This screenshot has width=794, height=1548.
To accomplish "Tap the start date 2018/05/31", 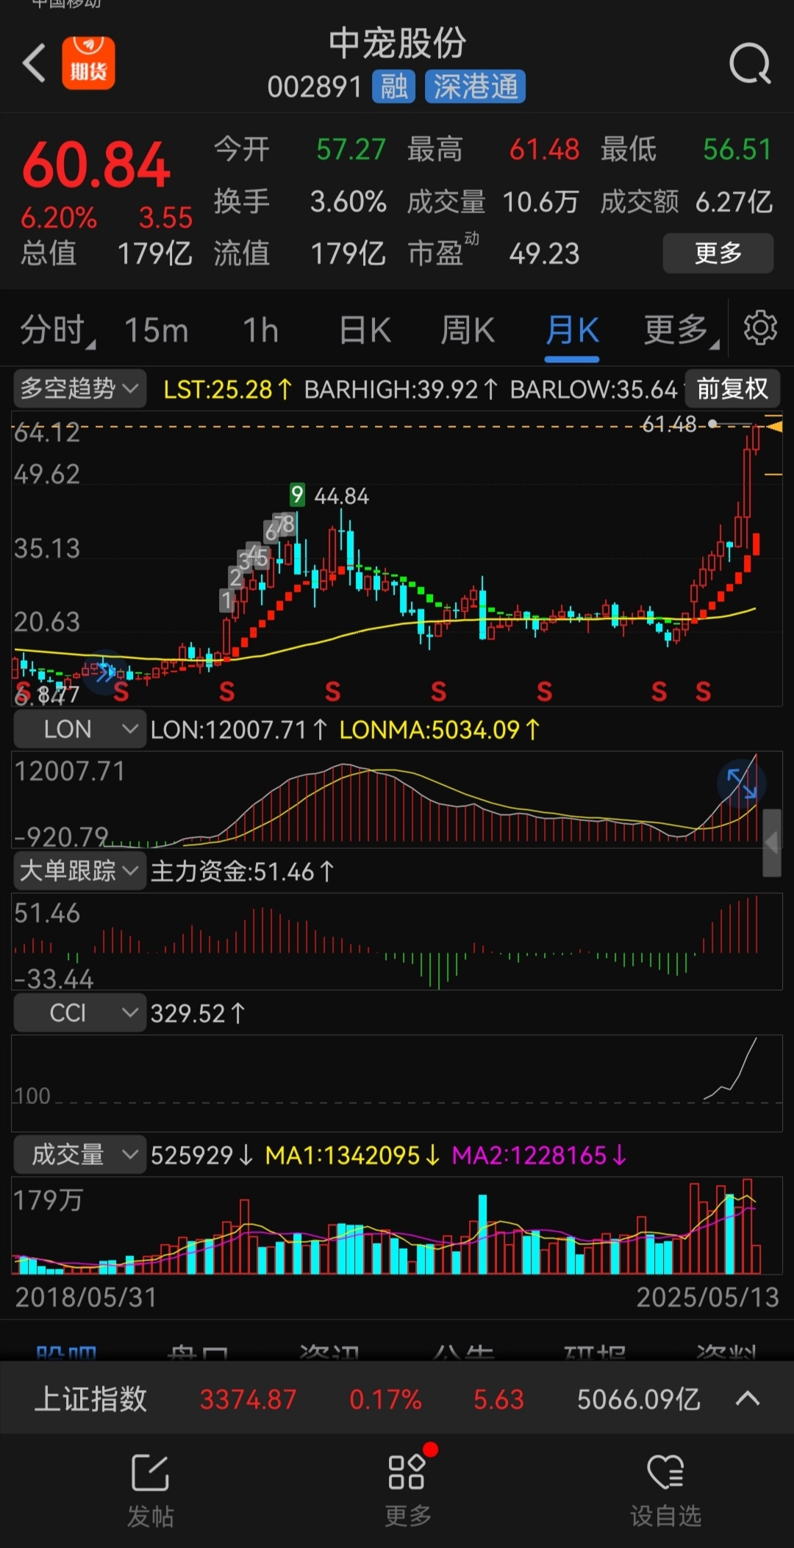I will (x=87, y=1297).
